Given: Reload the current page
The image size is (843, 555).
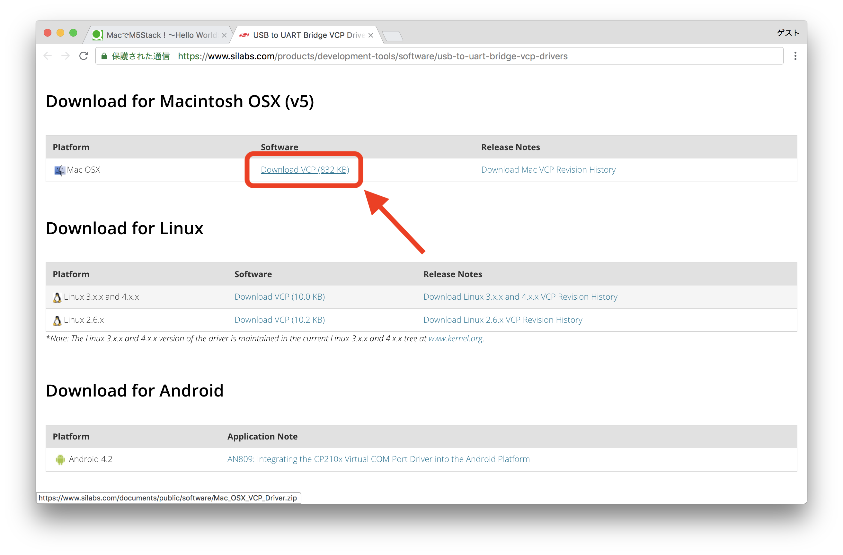Looking at the screenshot, I should (84, 55).
